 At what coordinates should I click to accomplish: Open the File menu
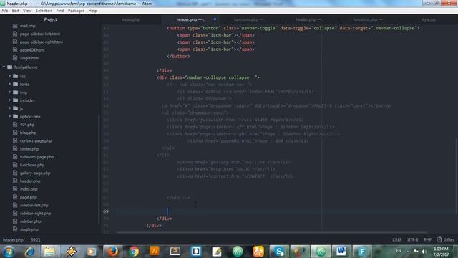point(5,11)
